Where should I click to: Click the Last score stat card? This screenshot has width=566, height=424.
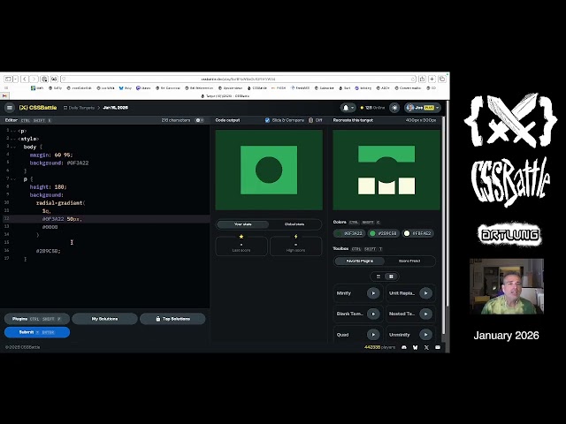pos(241,246)
